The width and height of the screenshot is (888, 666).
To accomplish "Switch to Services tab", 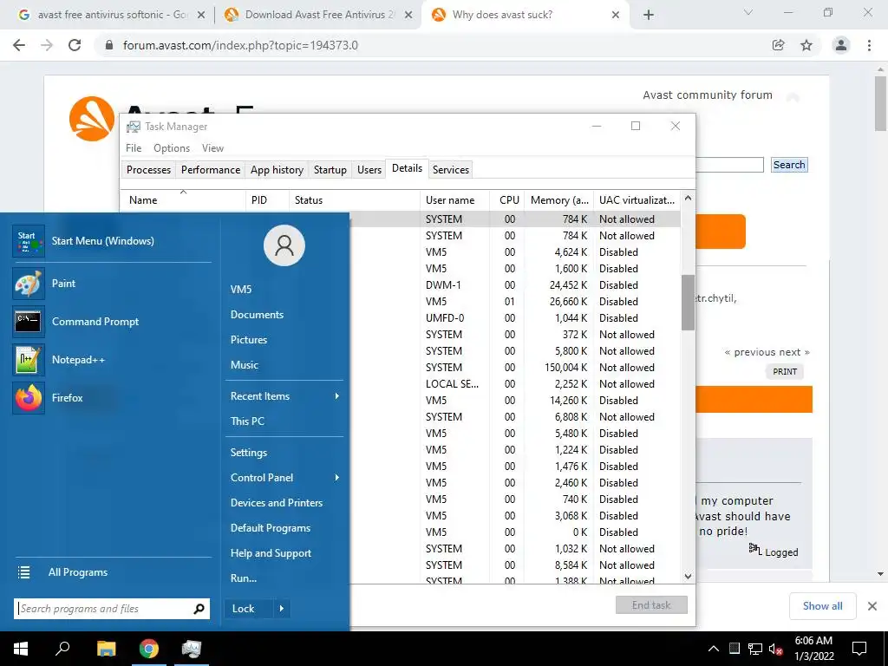I will pos(451,170).
